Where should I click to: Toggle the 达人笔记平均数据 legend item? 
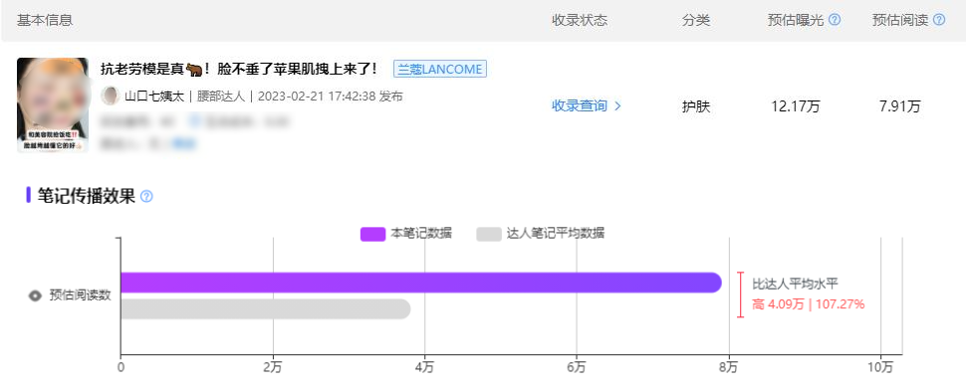point(541,234)
